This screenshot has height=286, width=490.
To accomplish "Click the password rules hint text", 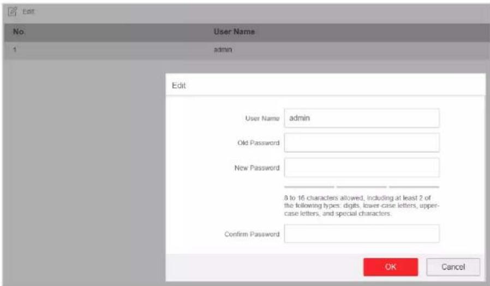I will pos(362,206).
